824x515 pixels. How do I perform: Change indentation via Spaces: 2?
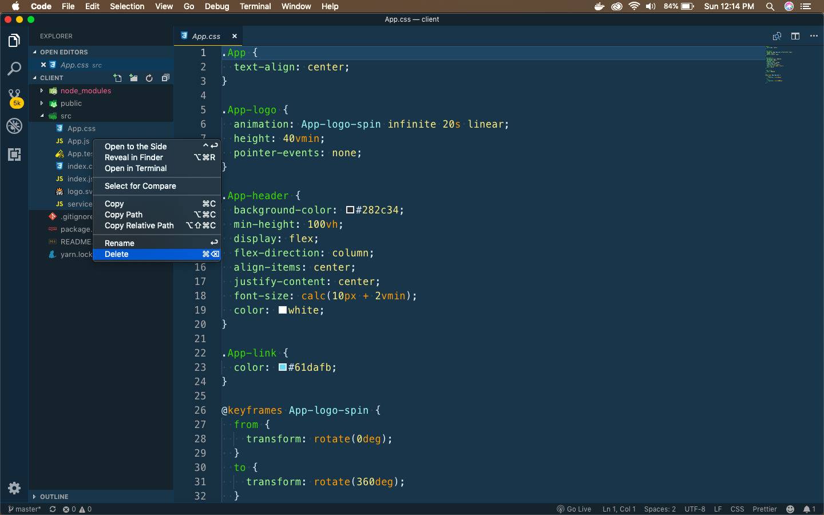660,509
